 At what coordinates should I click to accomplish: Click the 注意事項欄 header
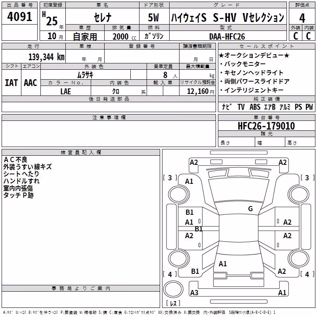click(109, 117)
